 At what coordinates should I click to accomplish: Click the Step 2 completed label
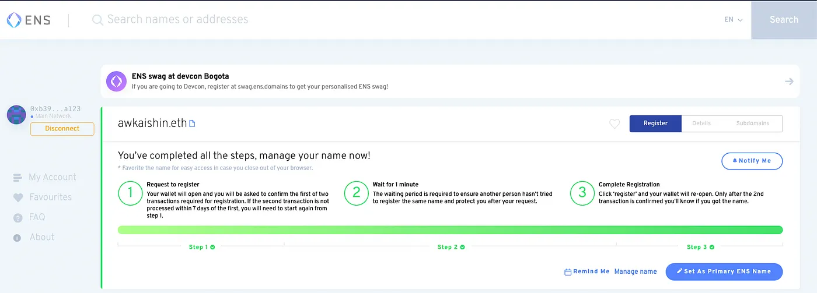pos(451,247)
